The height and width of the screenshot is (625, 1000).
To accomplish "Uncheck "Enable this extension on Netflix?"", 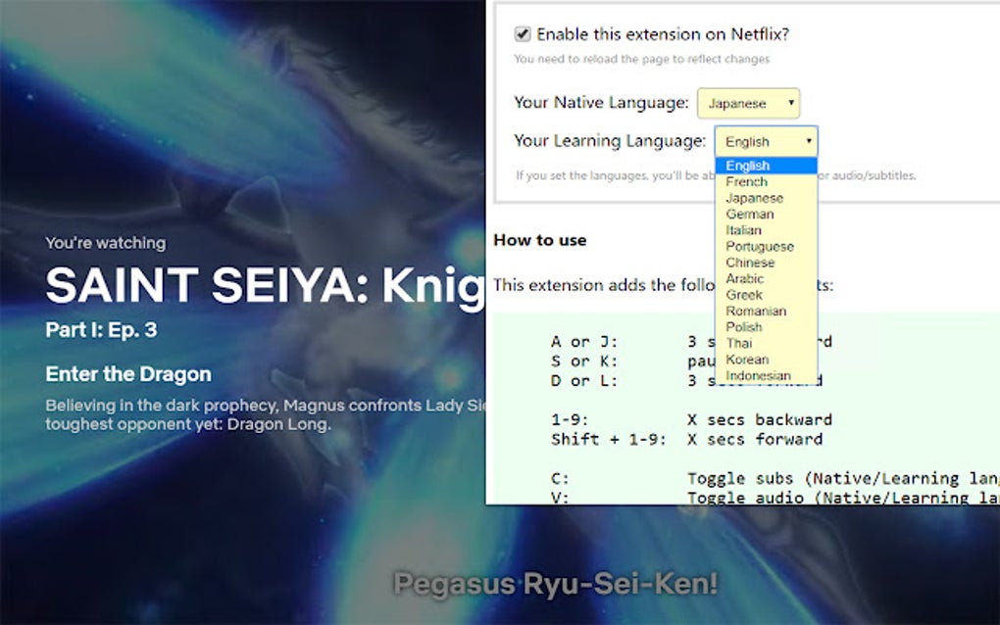I will (x=521, y=33).
